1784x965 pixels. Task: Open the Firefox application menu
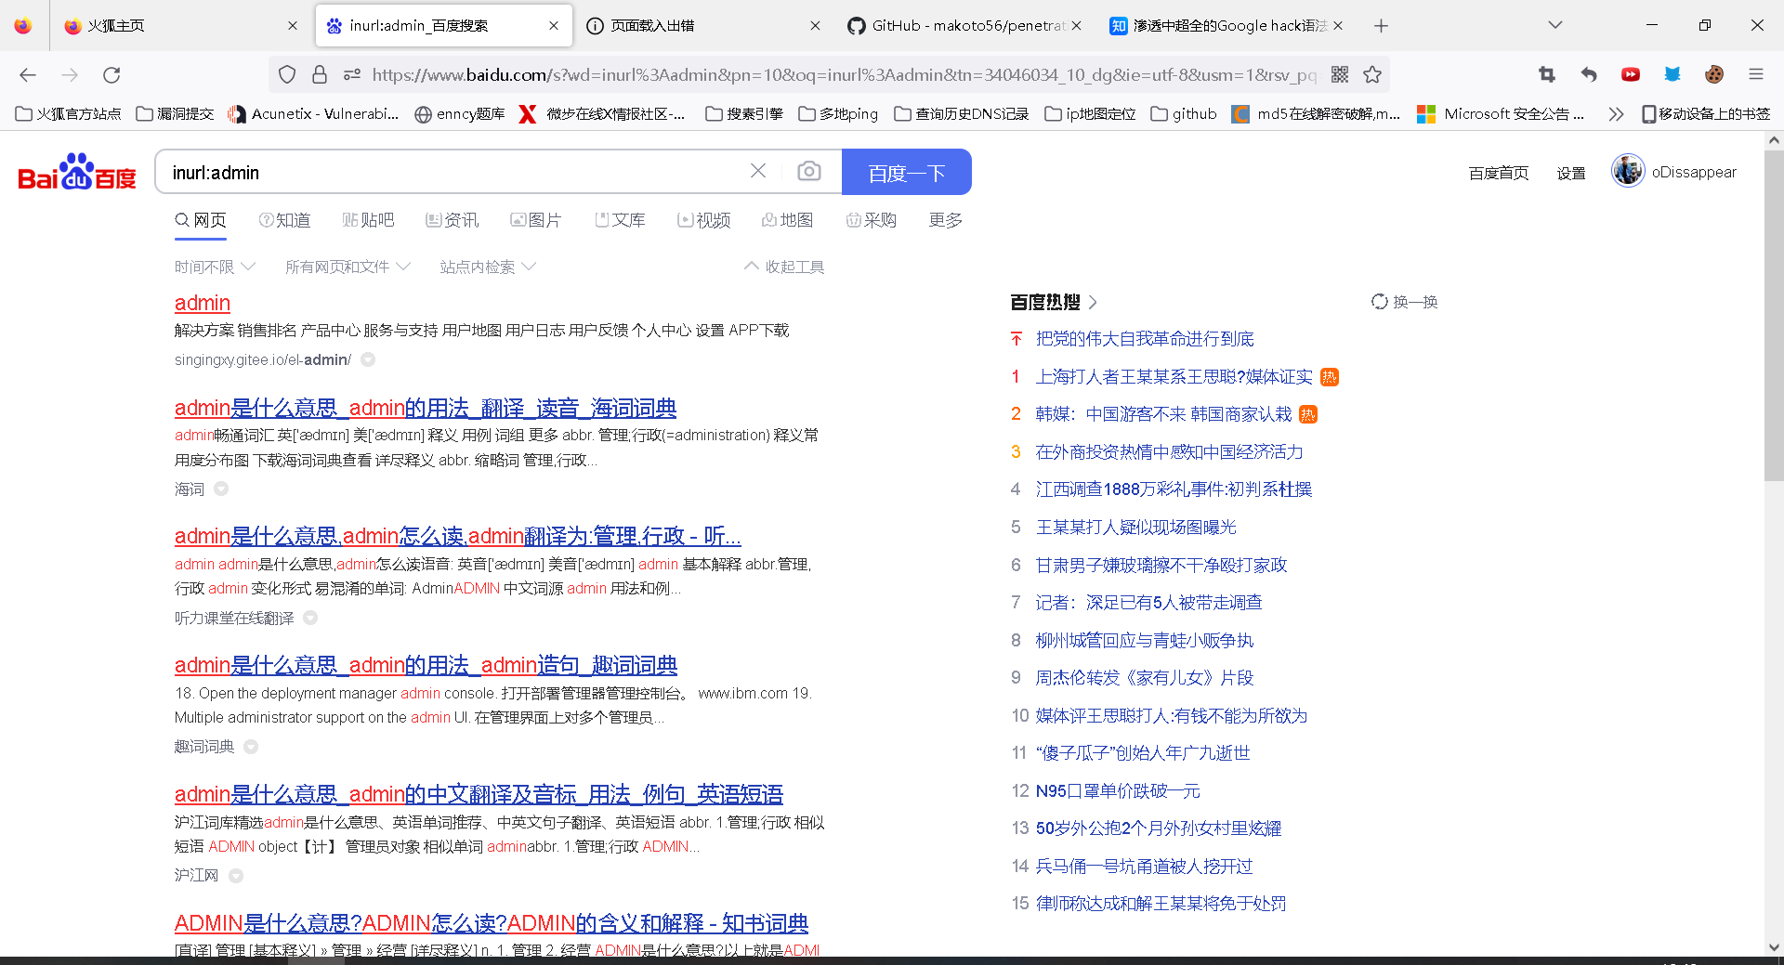coord(1757,74)
